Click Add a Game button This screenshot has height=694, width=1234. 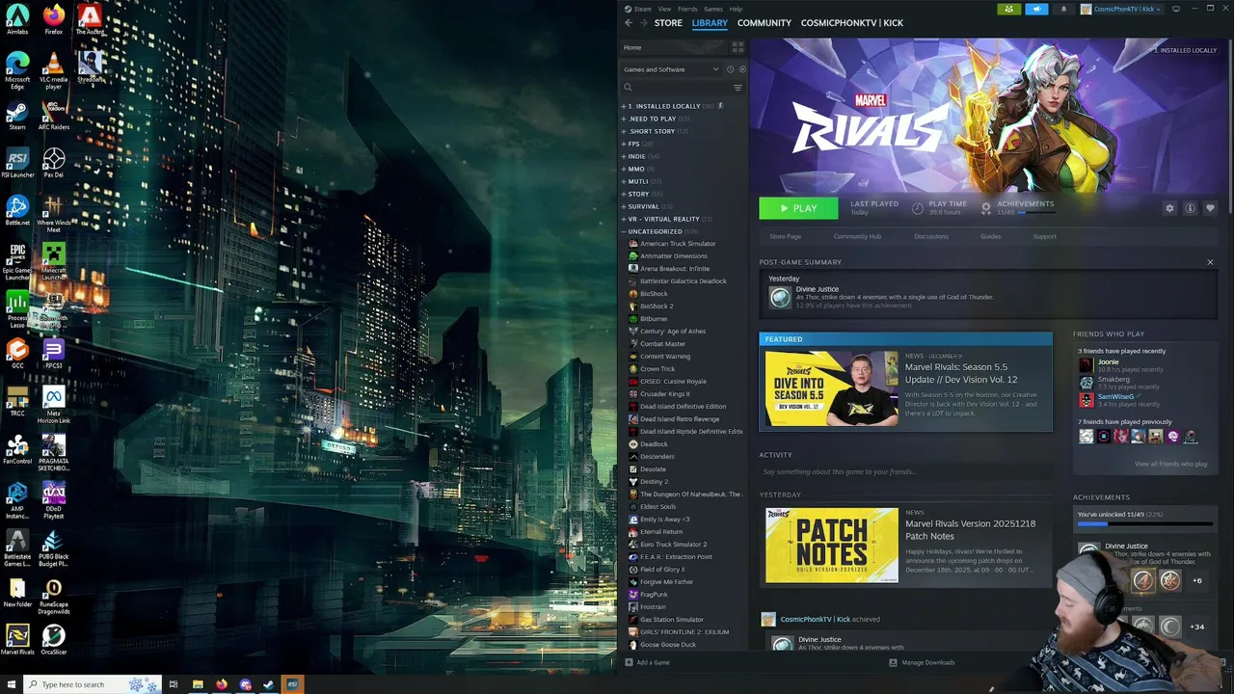click(x=647, y=662)
